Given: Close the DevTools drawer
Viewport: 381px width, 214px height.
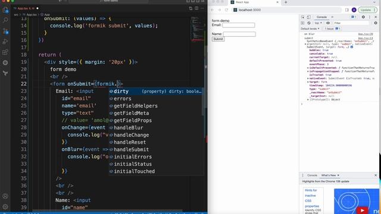Looking at the screenshot, I should pyautogui.click(x=376, y=175).
